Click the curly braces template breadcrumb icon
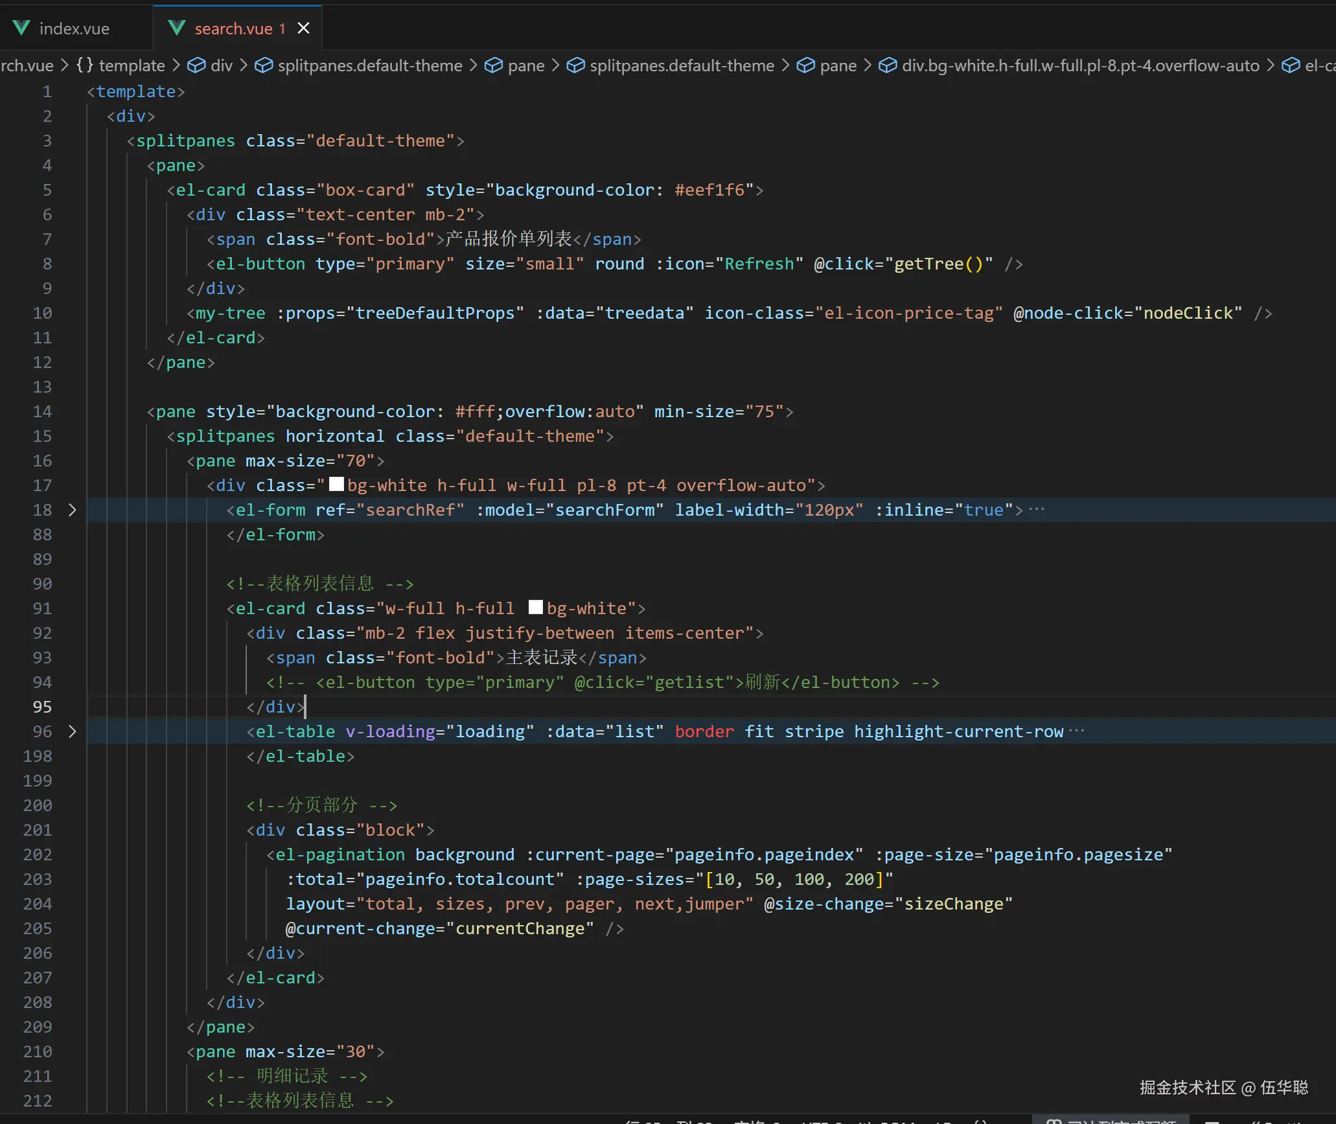The image size is (1336, 1124). (85, 65)
